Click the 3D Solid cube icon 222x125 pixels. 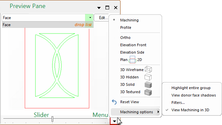click(x=148, y=84)
